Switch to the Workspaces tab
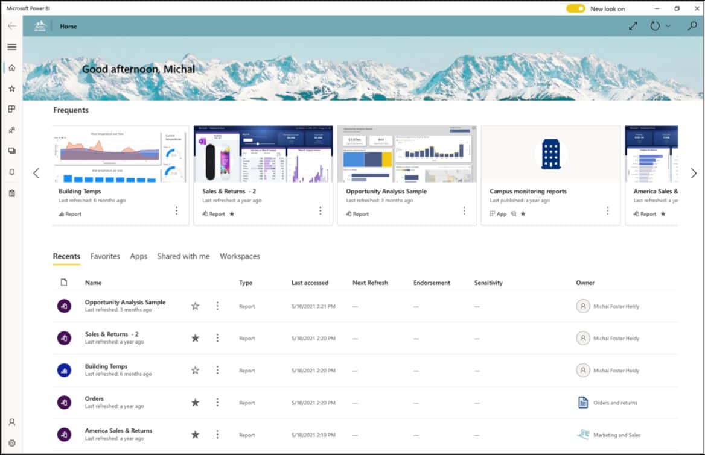This screenshot has width=705, height=455. click(240, 256)
